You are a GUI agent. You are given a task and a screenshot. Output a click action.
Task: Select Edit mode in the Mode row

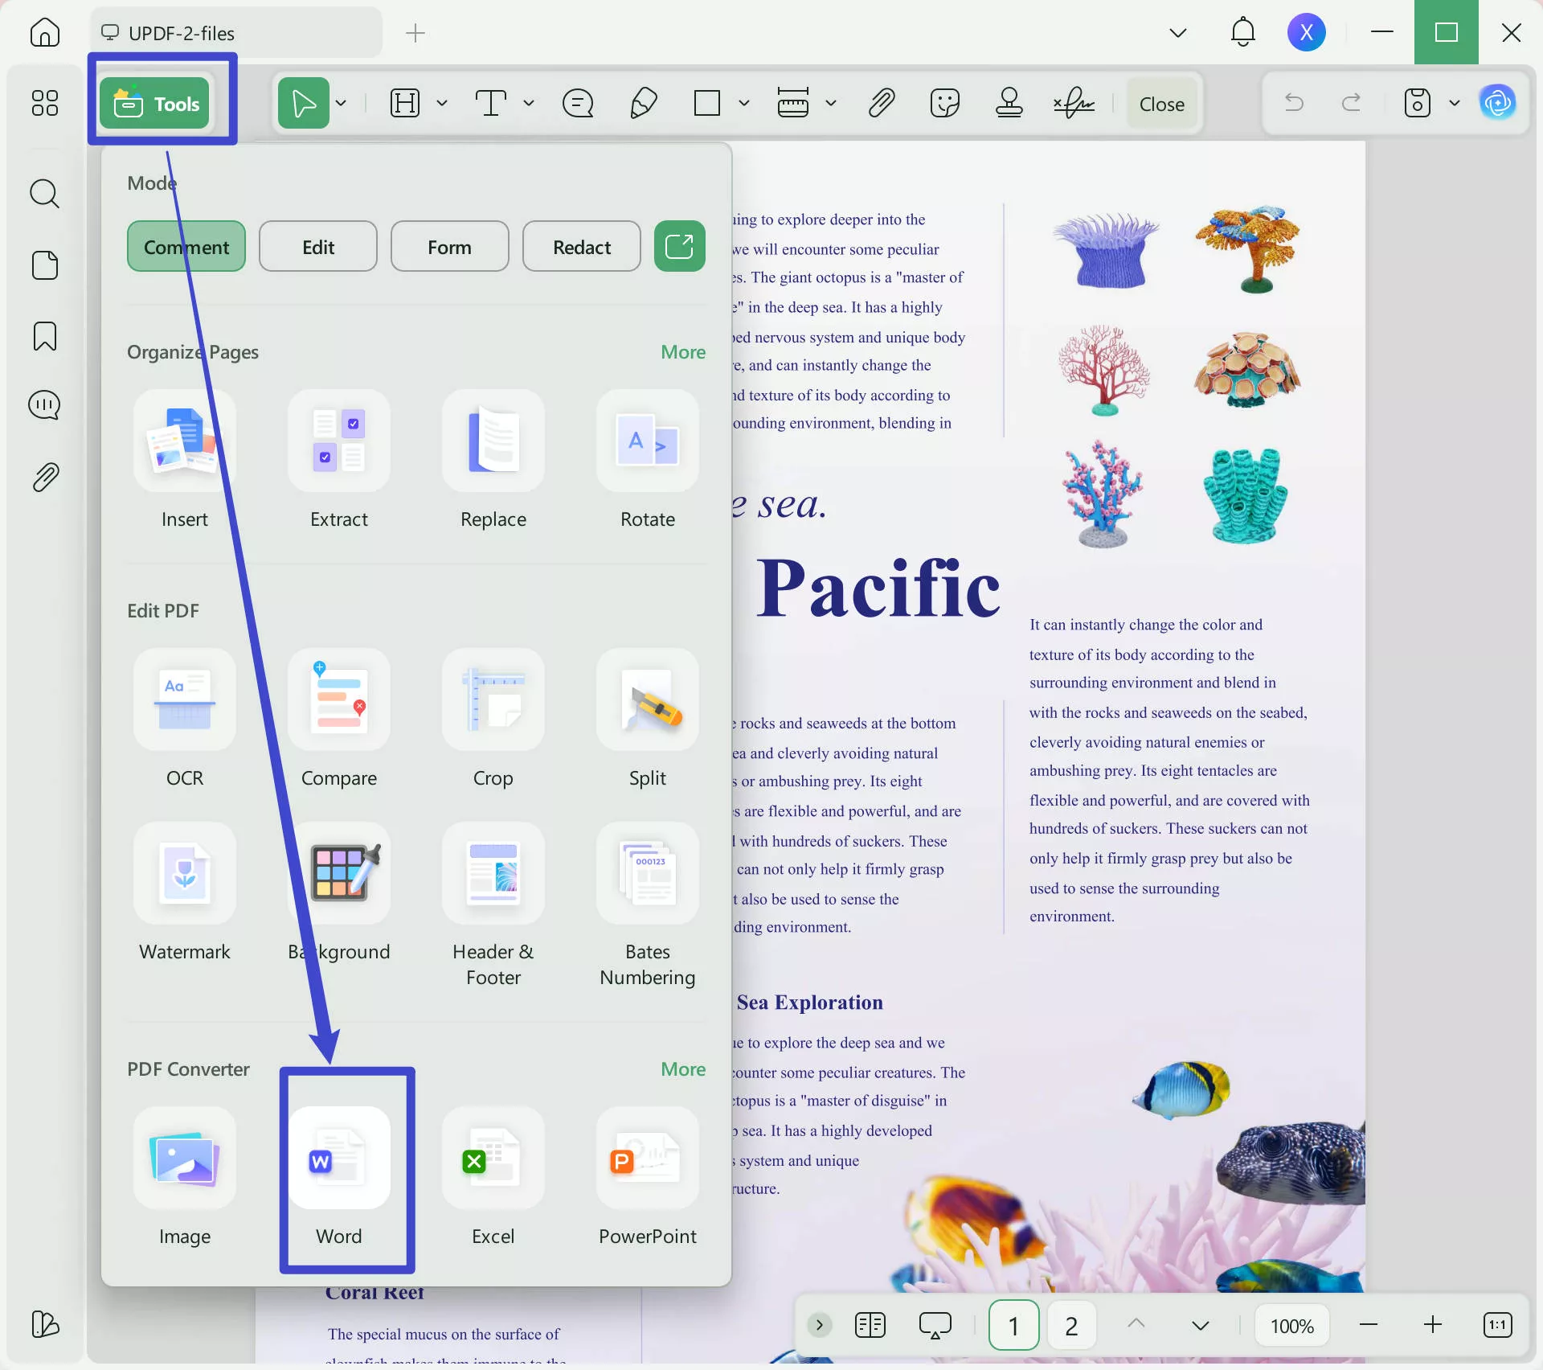point(317,246)
